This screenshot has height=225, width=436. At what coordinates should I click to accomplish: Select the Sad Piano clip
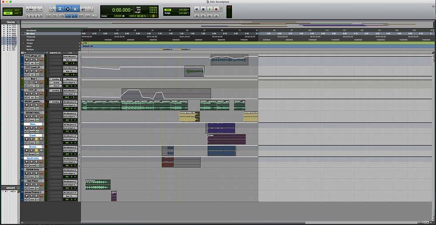point(98,184)
